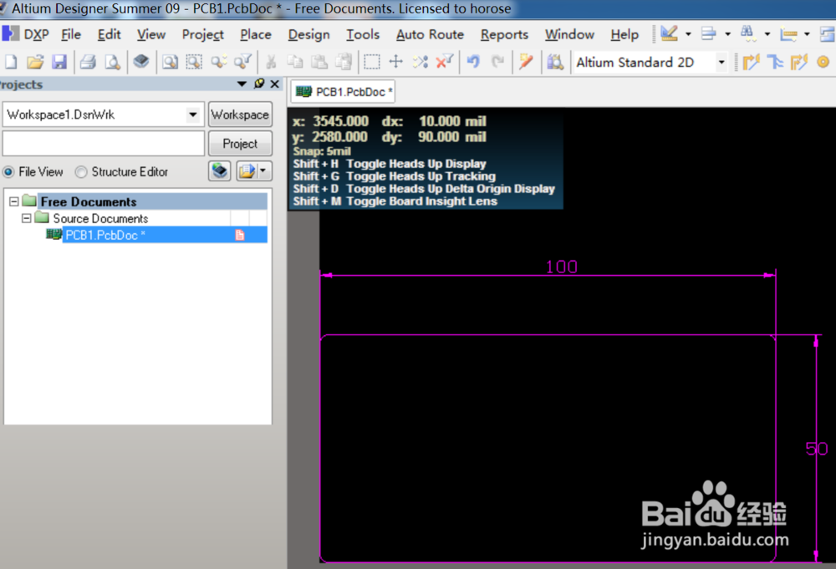Undo the last action
This screenshot has width=836, height=569.
pos(473,63)
